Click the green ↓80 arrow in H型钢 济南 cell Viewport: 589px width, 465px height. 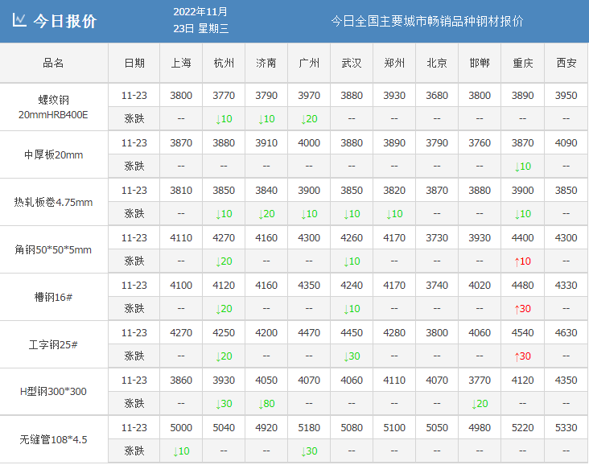click(x=261, y=404)
